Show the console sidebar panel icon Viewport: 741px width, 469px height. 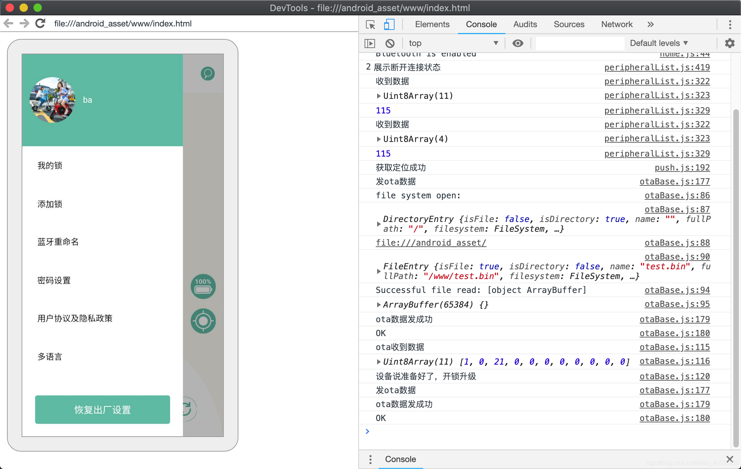369,43
